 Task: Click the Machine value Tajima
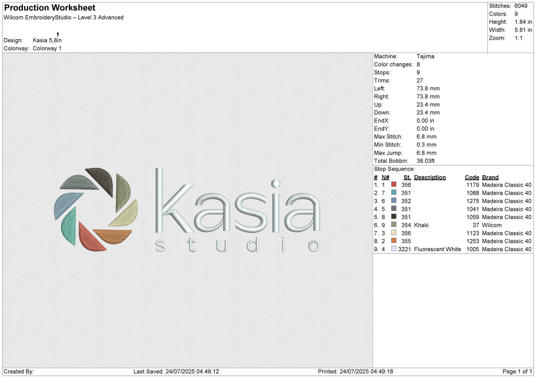(425, 56)
